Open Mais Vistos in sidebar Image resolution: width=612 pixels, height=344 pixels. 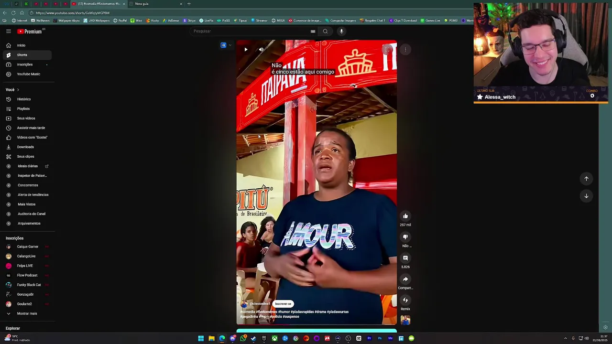[x=26, y=204]
